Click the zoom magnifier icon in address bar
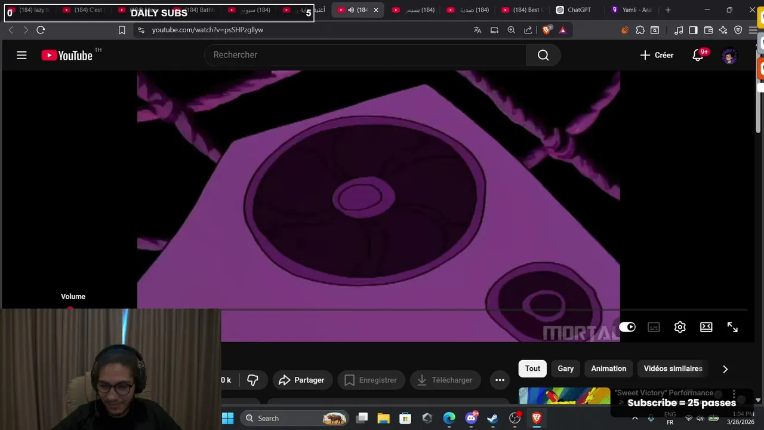Viewport: 764px width, 430px height. point(511,30)
